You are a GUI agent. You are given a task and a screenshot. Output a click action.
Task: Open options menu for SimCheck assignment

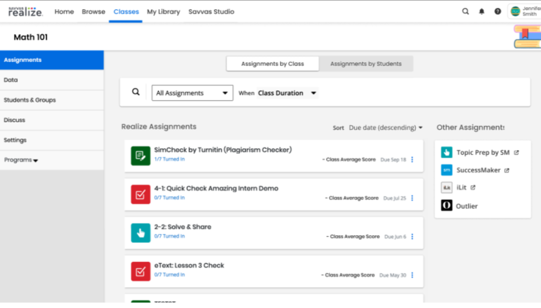(x=412, y=160)
